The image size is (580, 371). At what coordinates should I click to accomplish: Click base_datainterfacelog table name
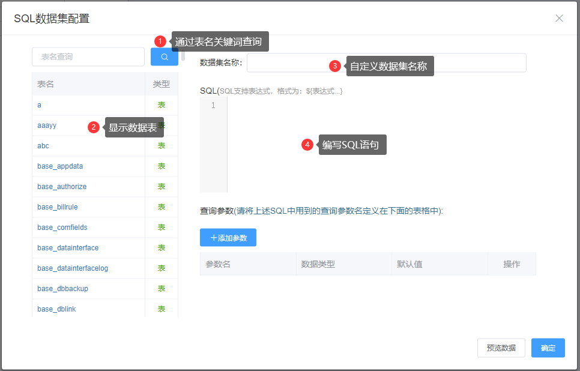[73, 268]
